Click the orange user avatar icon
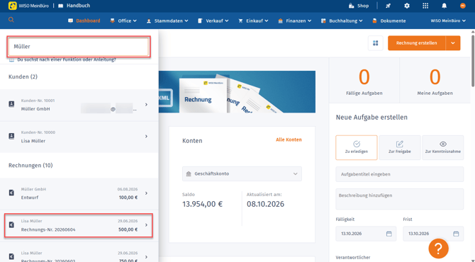The width and height of the screenshot is (475, 262). coord(462,6)
